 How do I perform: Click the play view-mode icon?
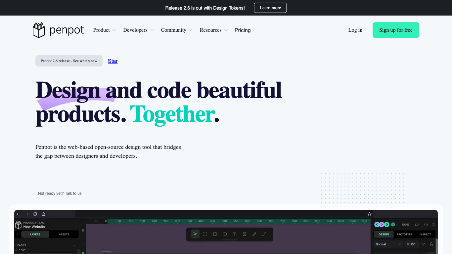coord(434,225)
